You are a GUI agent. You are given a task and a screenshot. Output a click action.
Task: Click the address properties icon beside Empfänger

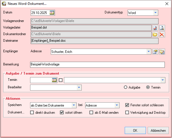[x=155, y=52]
